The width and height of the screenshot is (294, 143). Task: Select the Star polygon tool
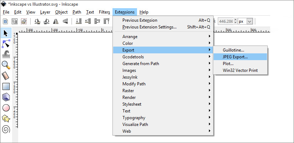click(6, 118)
